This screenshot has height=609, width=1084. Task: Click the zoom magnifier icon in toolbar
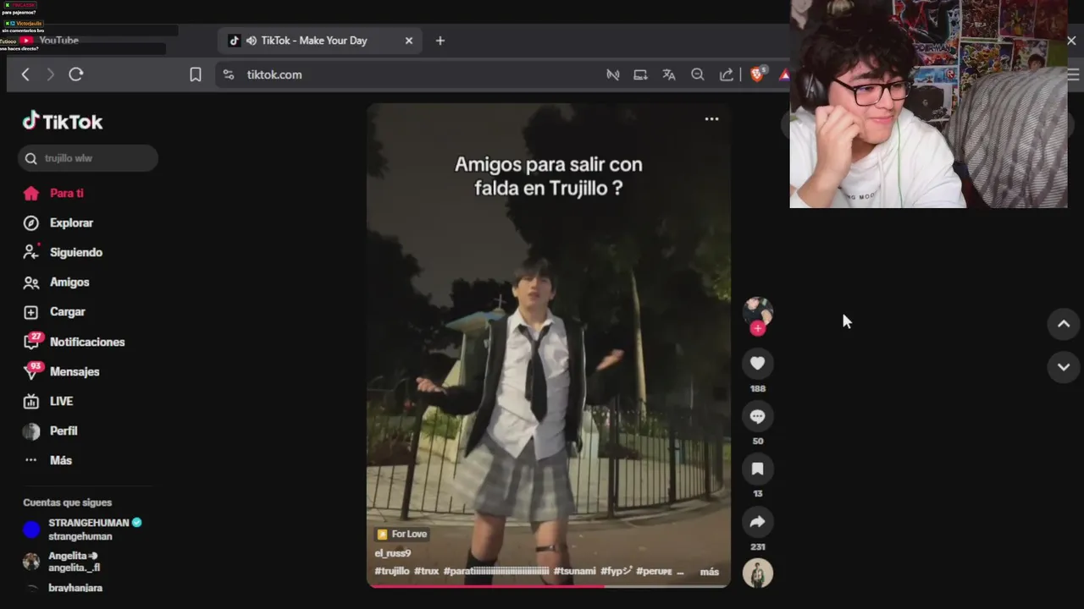(698, 74)
